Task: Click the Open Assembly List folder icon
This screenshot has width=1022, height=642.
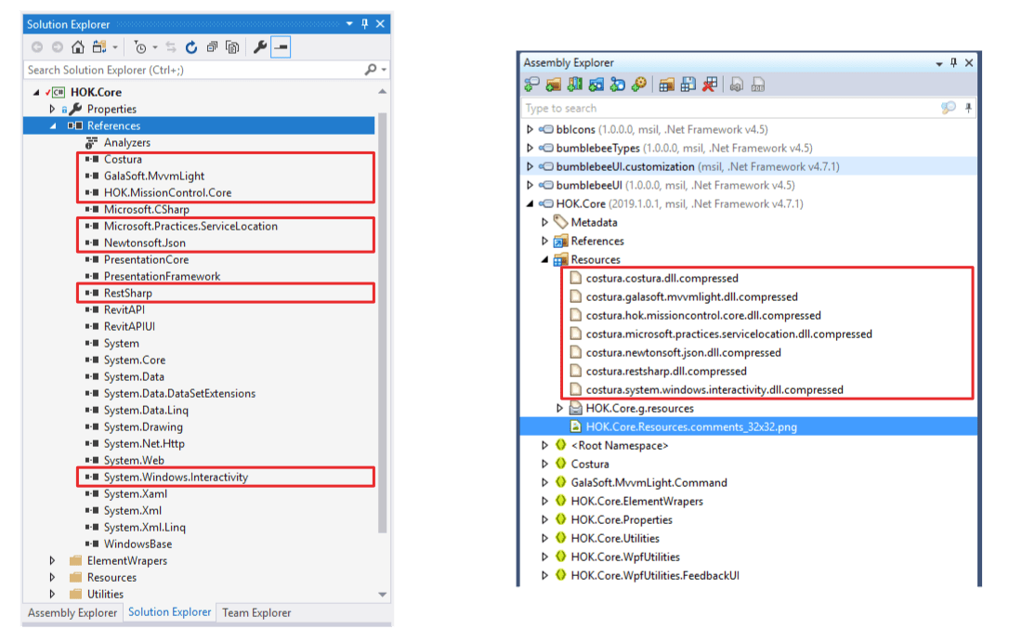Action: click(666, 85)
